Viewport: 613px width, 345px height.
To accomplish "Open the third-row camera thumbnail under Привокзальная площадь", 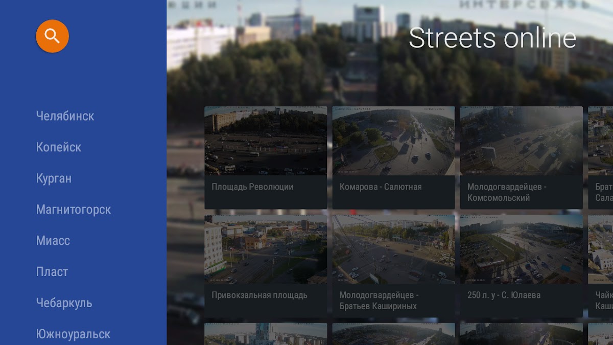I will [x=266, y=334].
